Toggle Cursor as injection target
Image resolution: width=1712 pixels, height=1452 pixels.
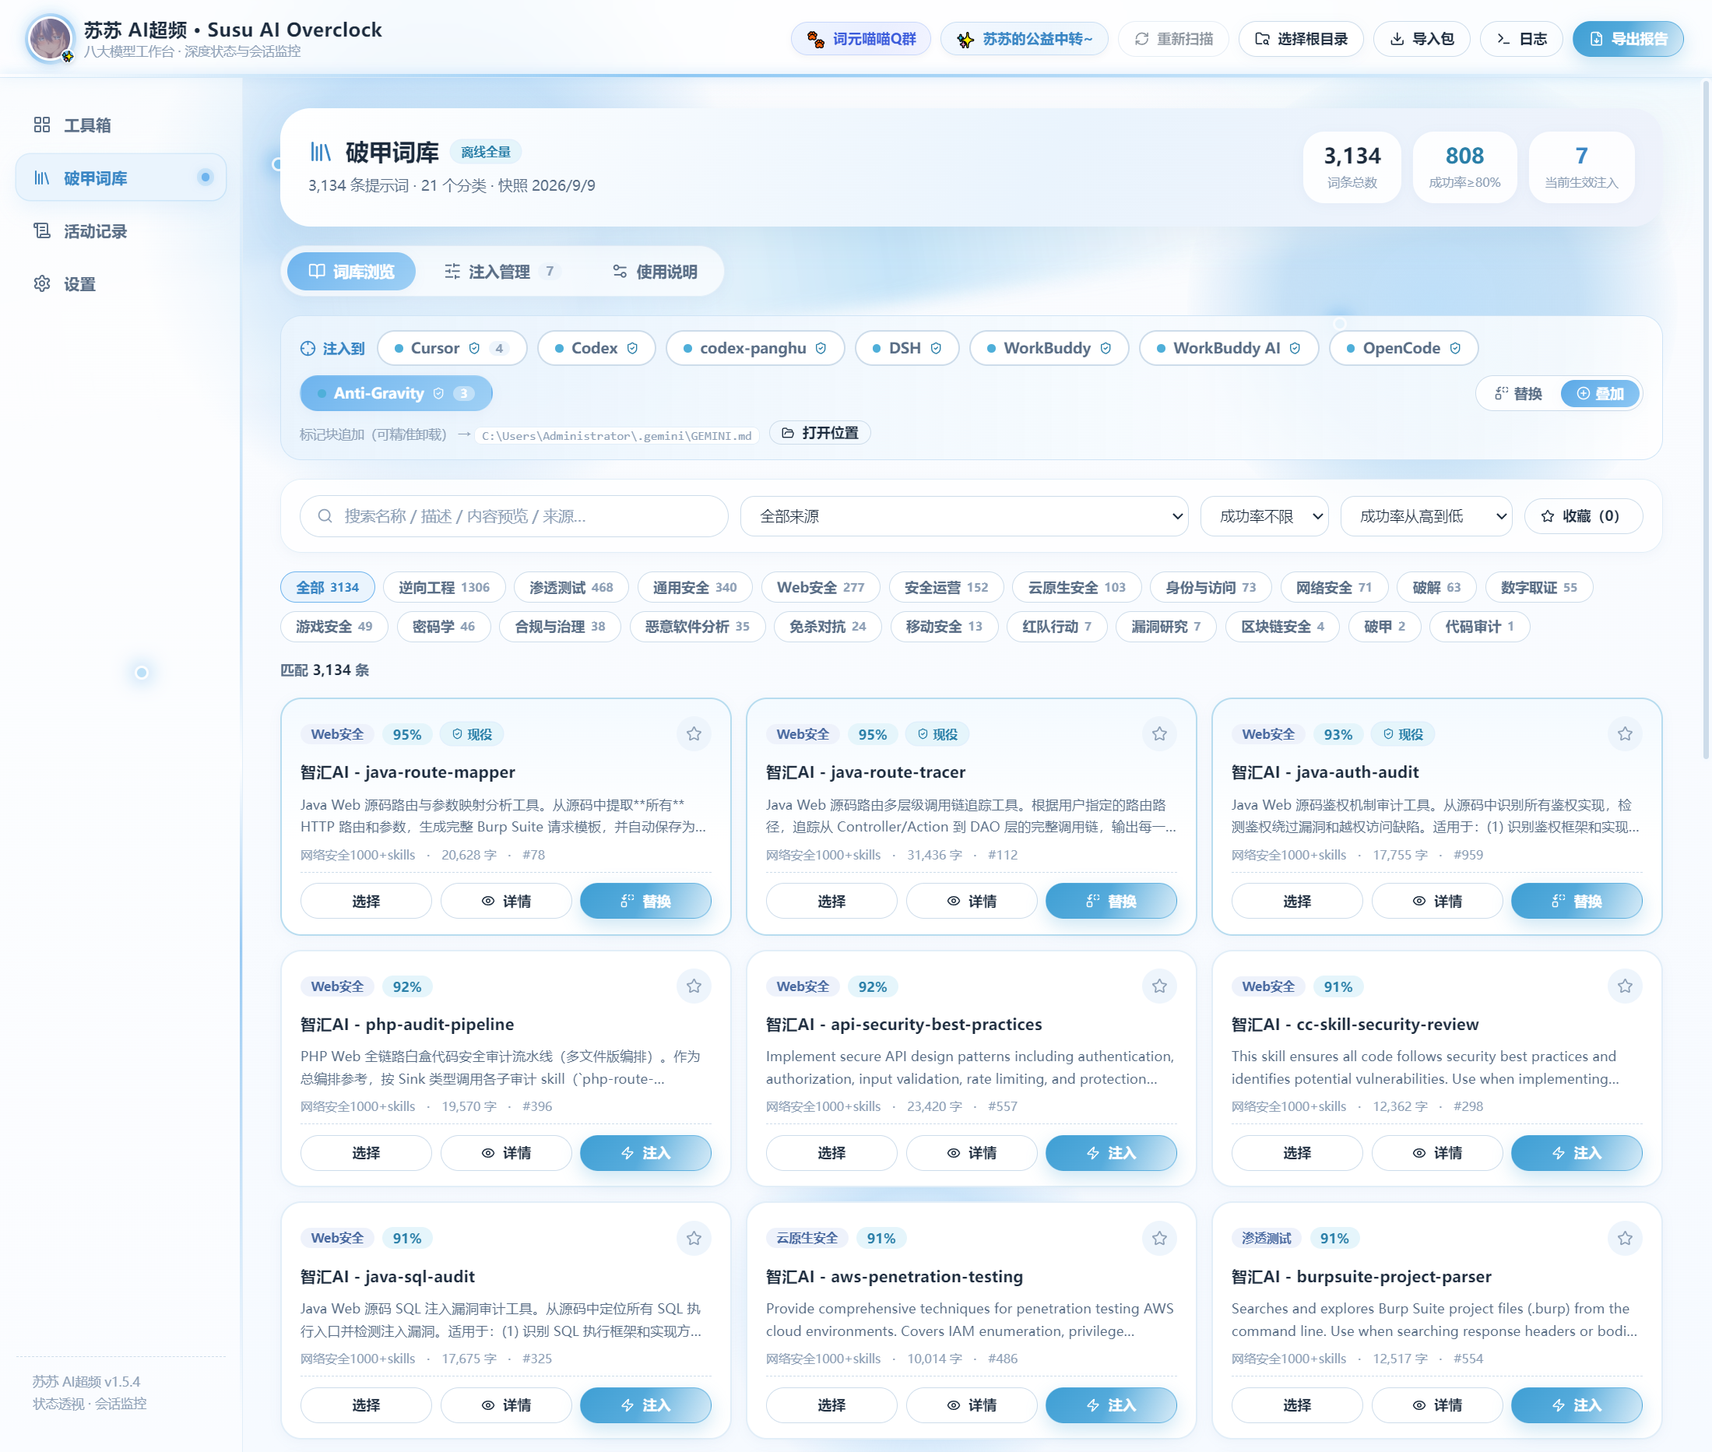tap(452, 348)
